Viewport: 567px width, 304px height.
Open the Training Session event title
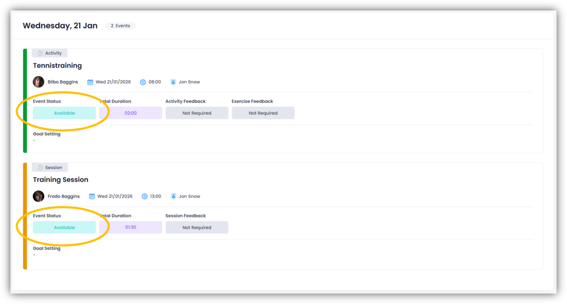pyautogui.click(x=60, y=180)
